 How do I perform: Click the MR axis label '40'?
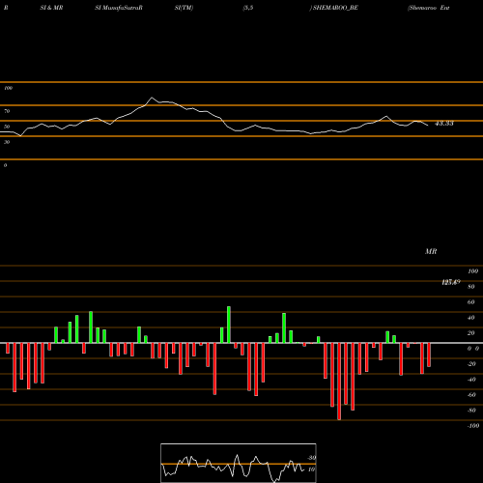[471, 318]
